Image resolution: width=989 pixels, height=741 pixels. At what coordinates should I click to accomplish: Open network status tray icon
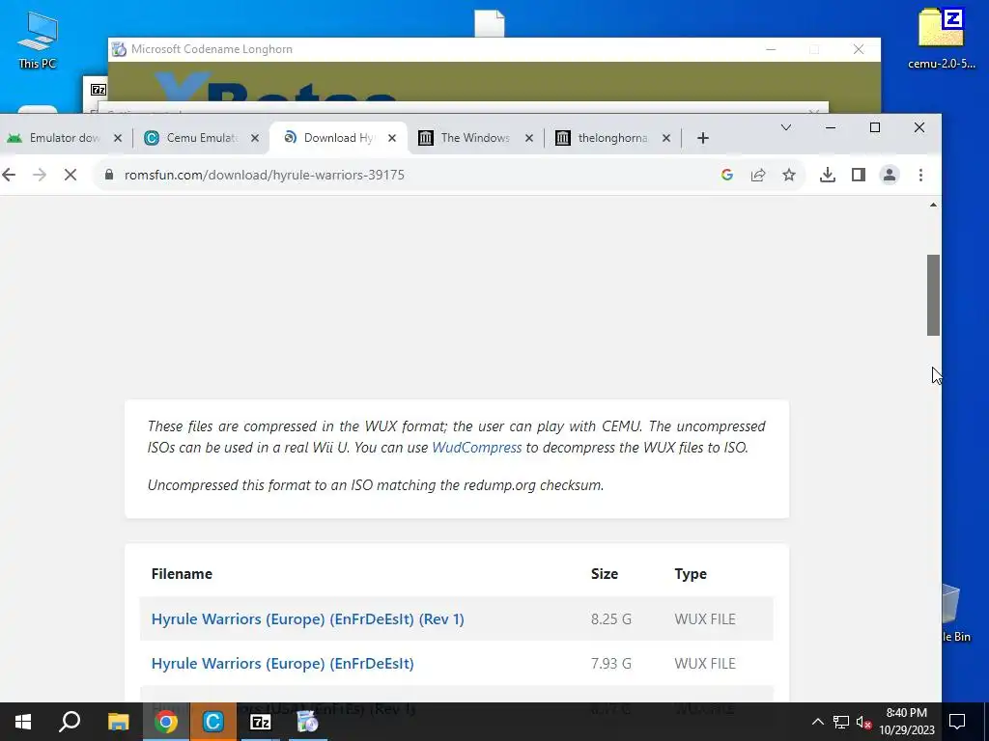click(841, 722)
